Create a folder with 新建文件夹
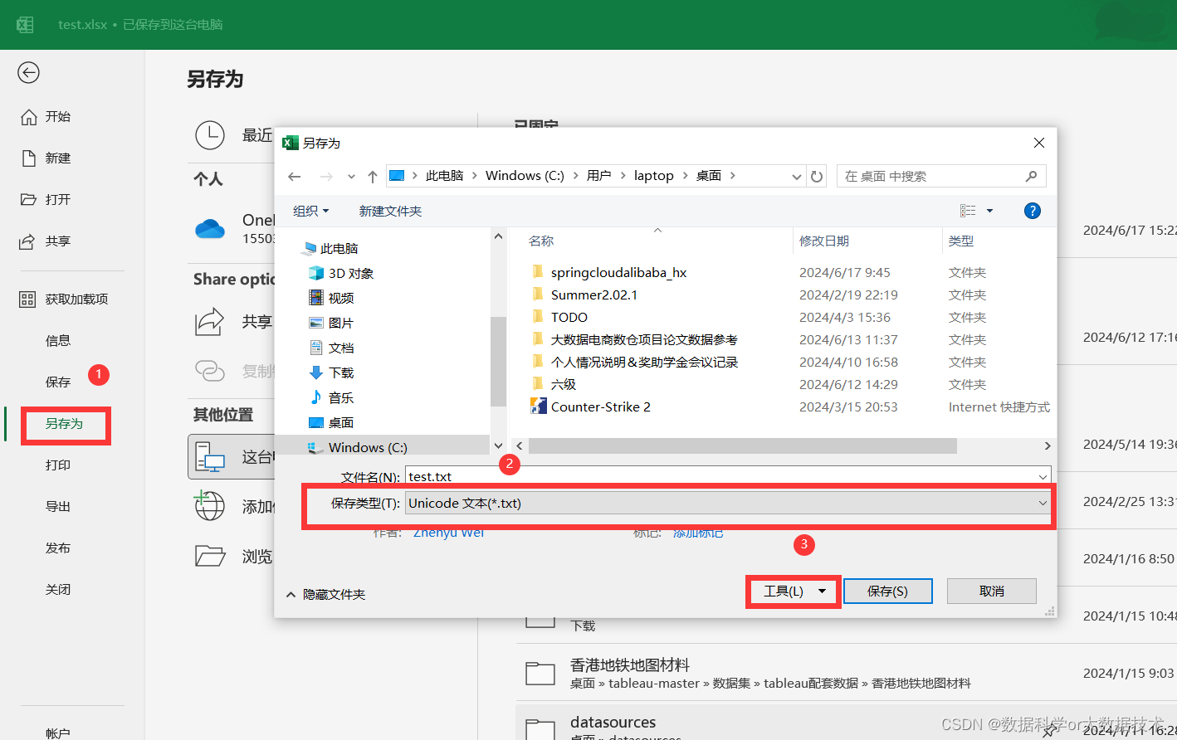The image size is (1177, 740). pyautogui.click(x=390, y=210)
